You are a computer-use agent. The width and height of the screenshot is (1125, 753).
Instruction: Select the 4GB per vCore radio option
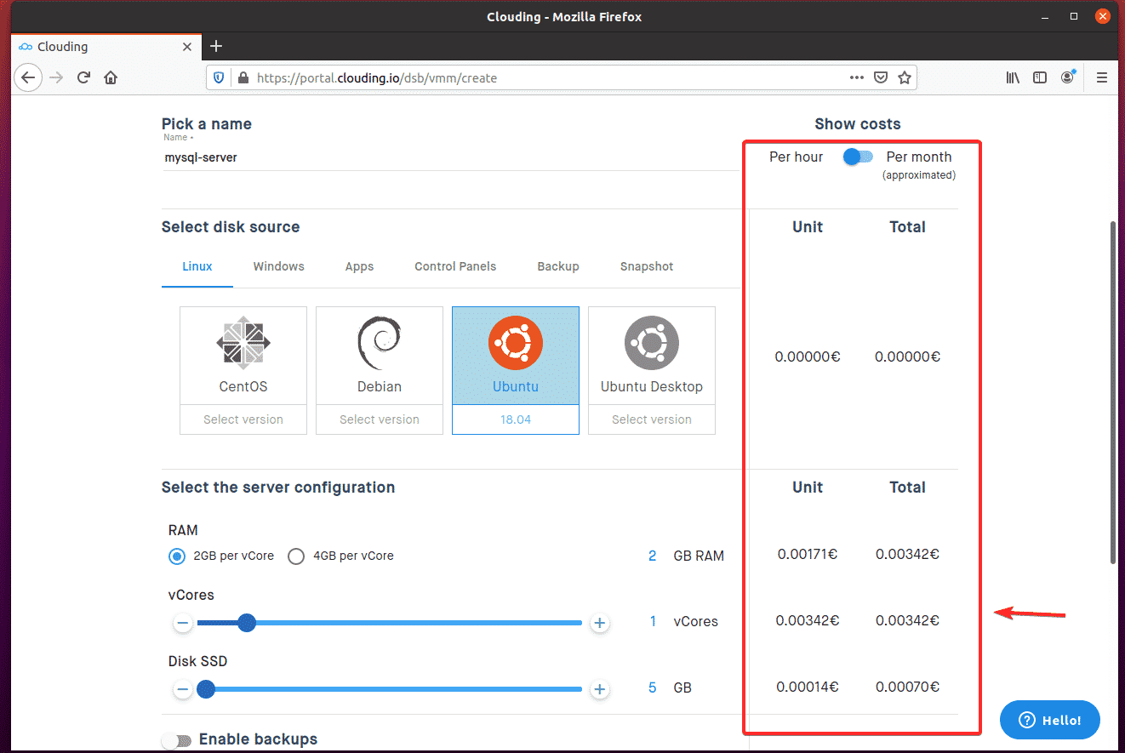point(296,556)
